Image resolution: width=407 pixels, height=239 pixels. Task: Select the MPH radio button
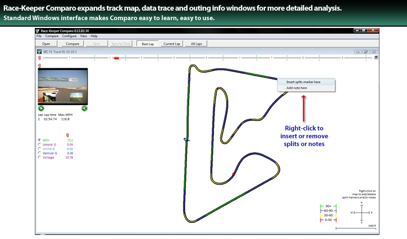pyautogui.click(x=39, y=140)
